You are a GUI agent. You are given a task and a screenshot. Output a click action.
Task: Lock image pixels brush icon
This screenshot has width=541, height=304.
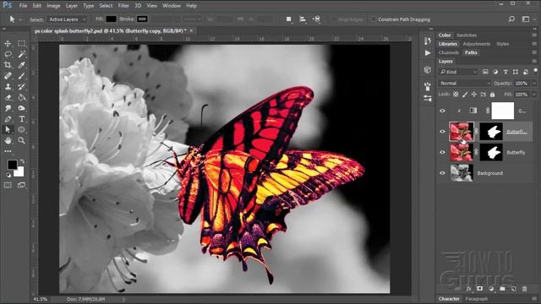[x=465, y=95]
